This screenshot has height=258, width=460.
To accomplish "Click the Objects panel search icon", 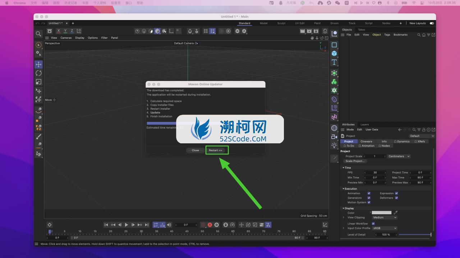I will point(419,35).
